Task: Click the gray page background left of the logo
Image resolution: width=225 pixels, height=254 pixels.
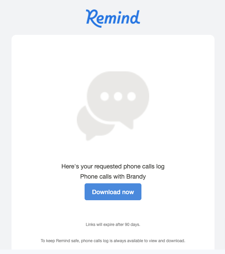Action: tap(41, 17)
